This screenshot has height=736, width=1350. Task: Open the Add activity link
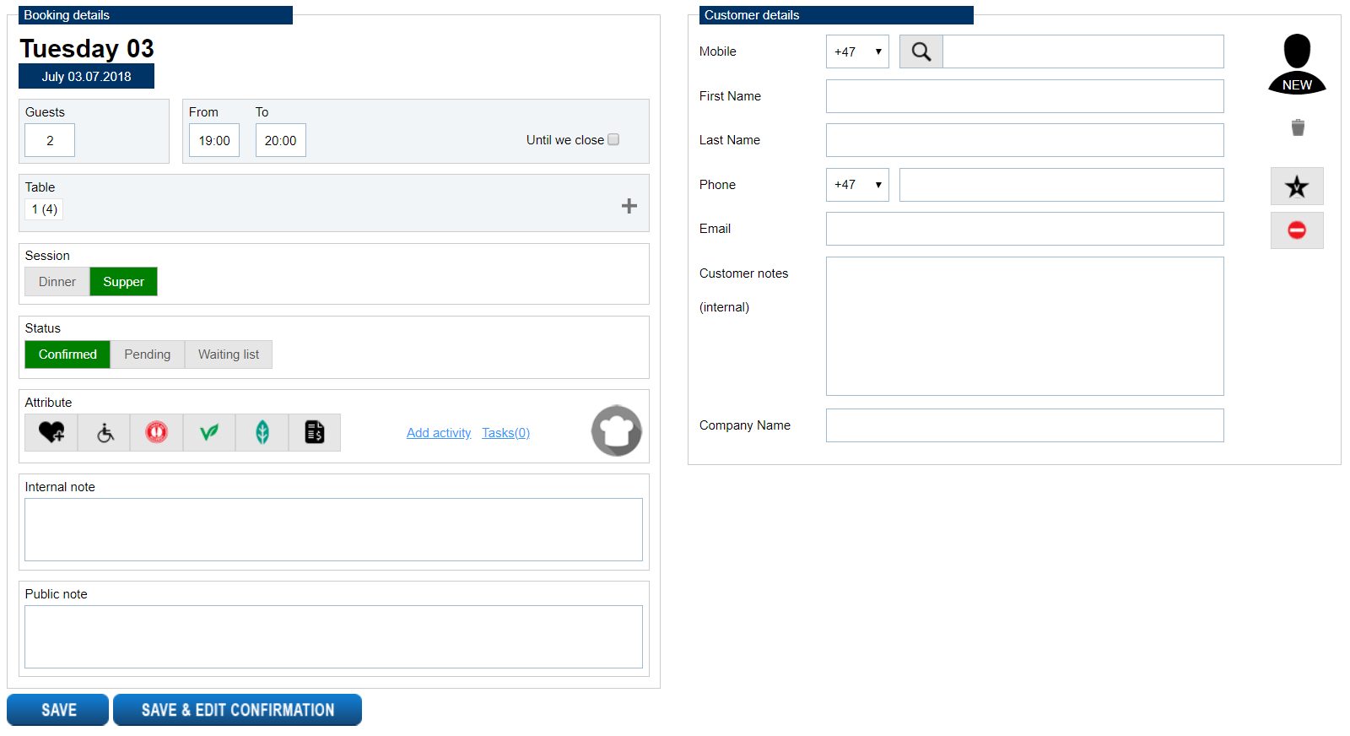click(439, 433)
